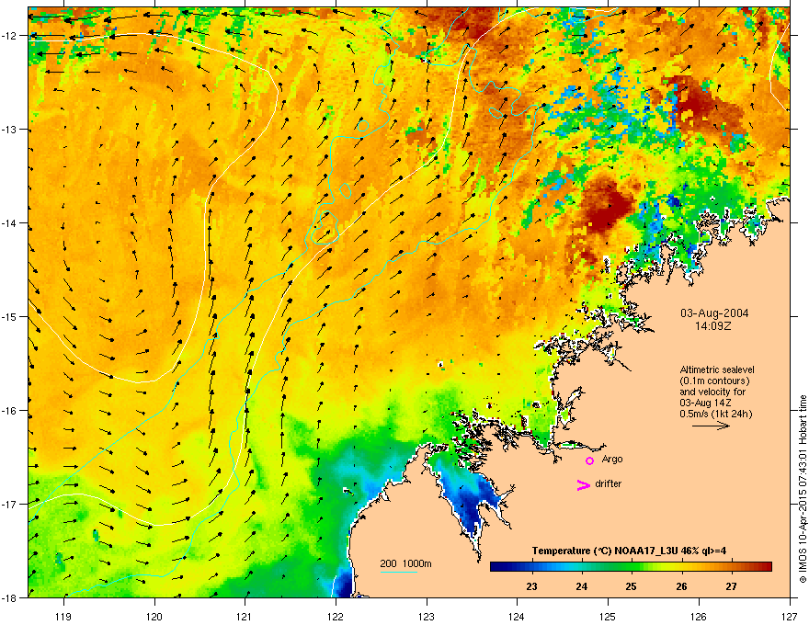Click the longitude axis label 126

(x=698, y=616)
